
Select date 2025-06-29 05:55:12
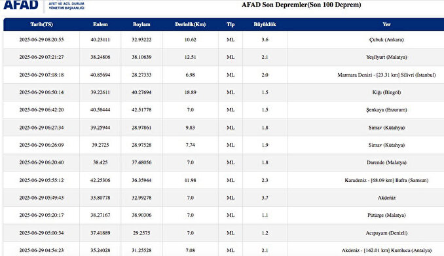tap(42, 181)
